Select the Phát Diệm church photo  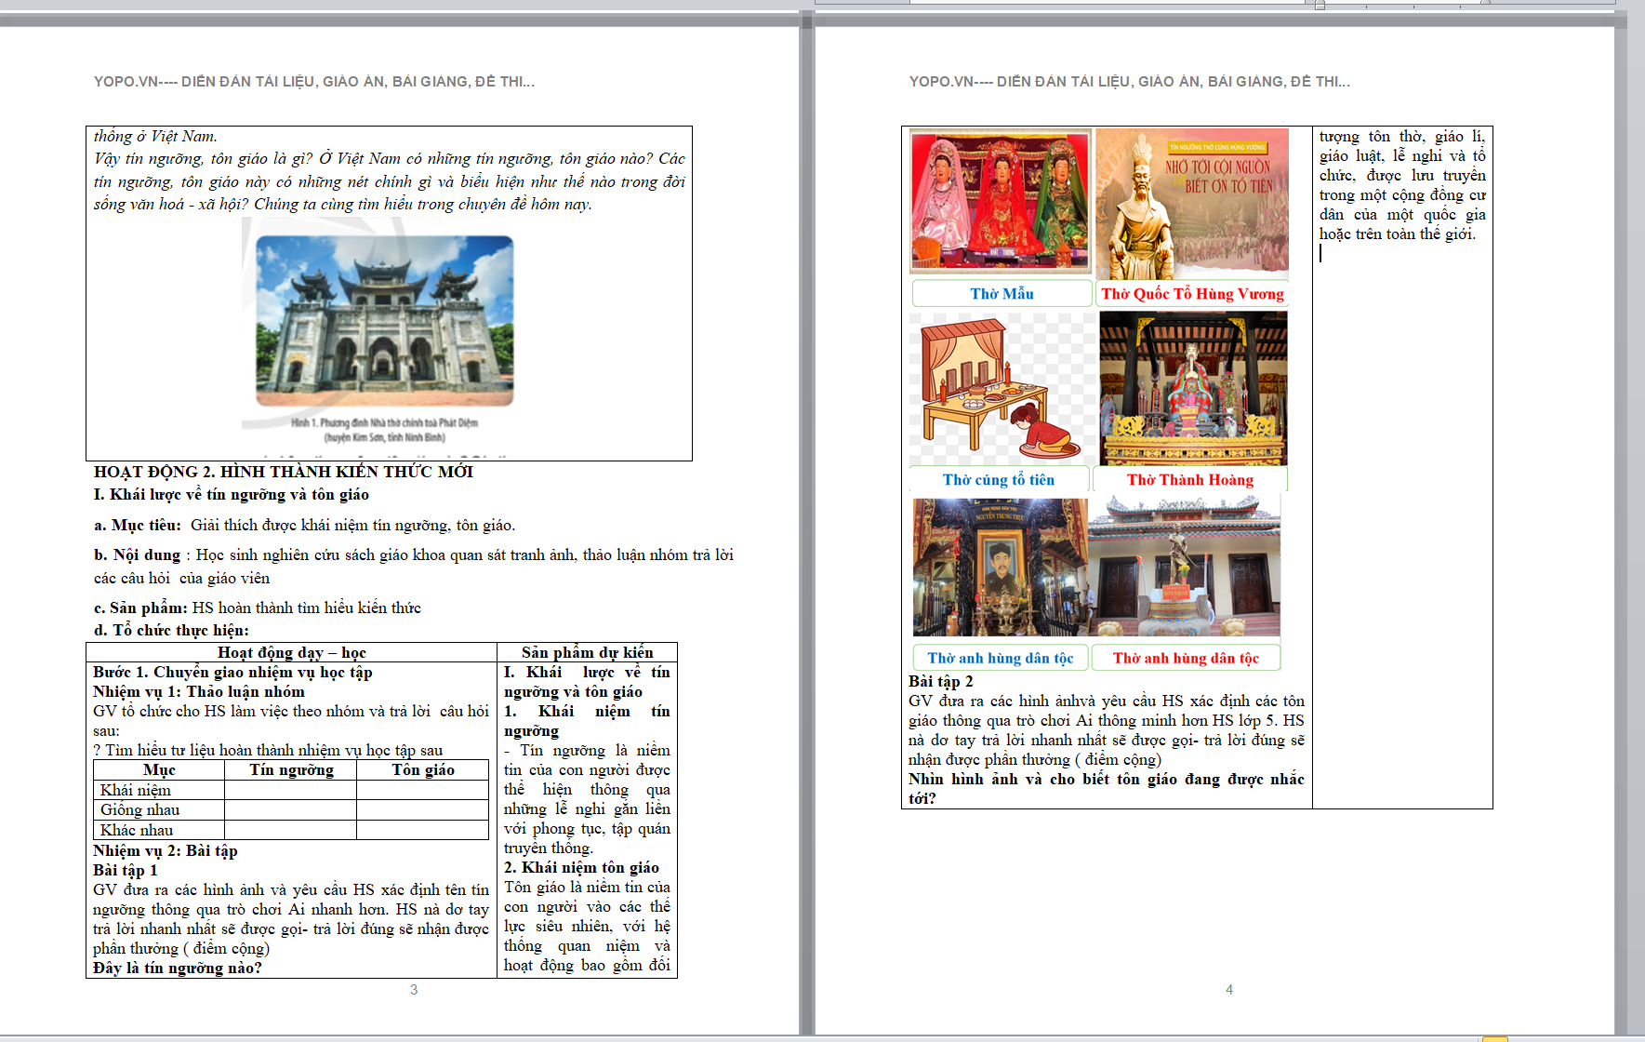point(384,321)
